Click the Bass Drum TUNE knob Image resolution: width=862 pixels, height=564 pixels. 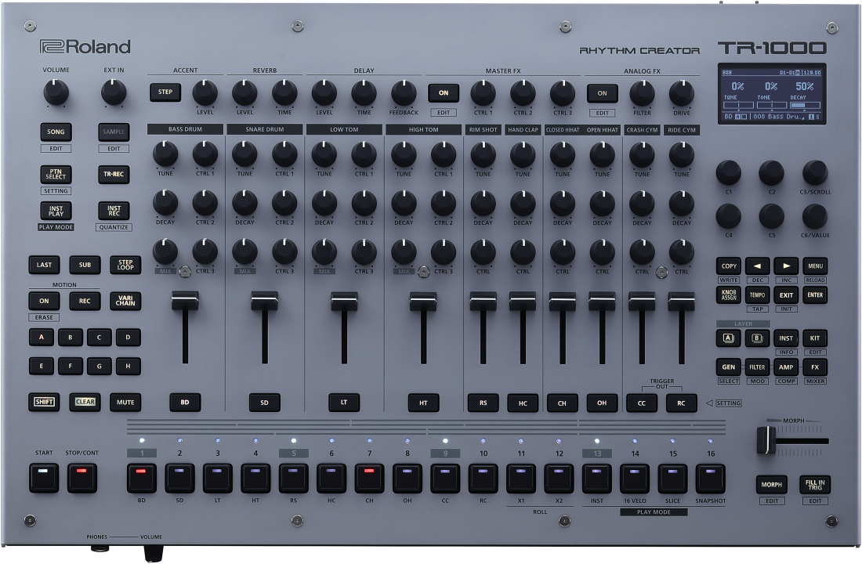pyautogui.click(x=165, y=154)
